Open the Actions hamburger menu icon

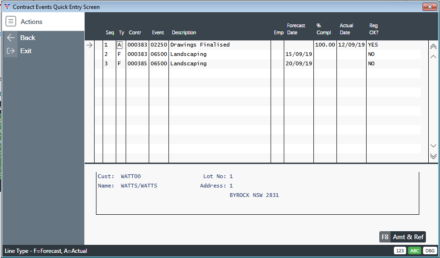[x=11, y=21]
